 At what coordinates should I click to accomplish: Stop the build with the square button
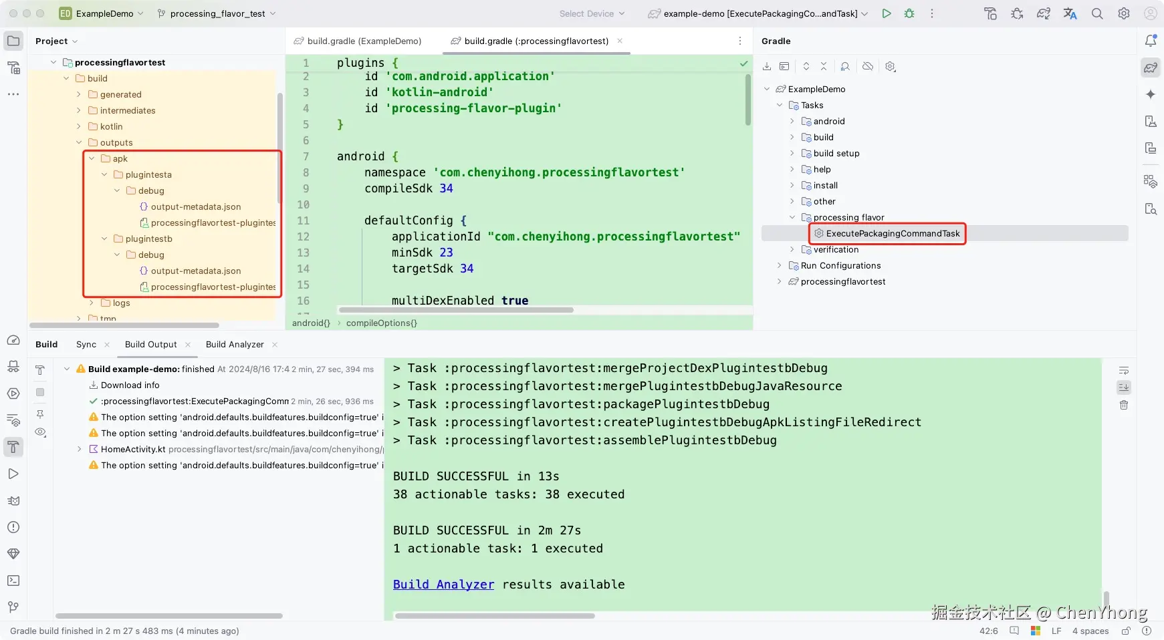click(40, 392)
